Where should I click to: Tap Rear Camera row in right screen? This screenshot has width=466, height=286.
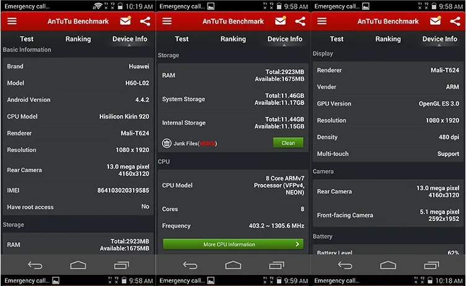388,191
